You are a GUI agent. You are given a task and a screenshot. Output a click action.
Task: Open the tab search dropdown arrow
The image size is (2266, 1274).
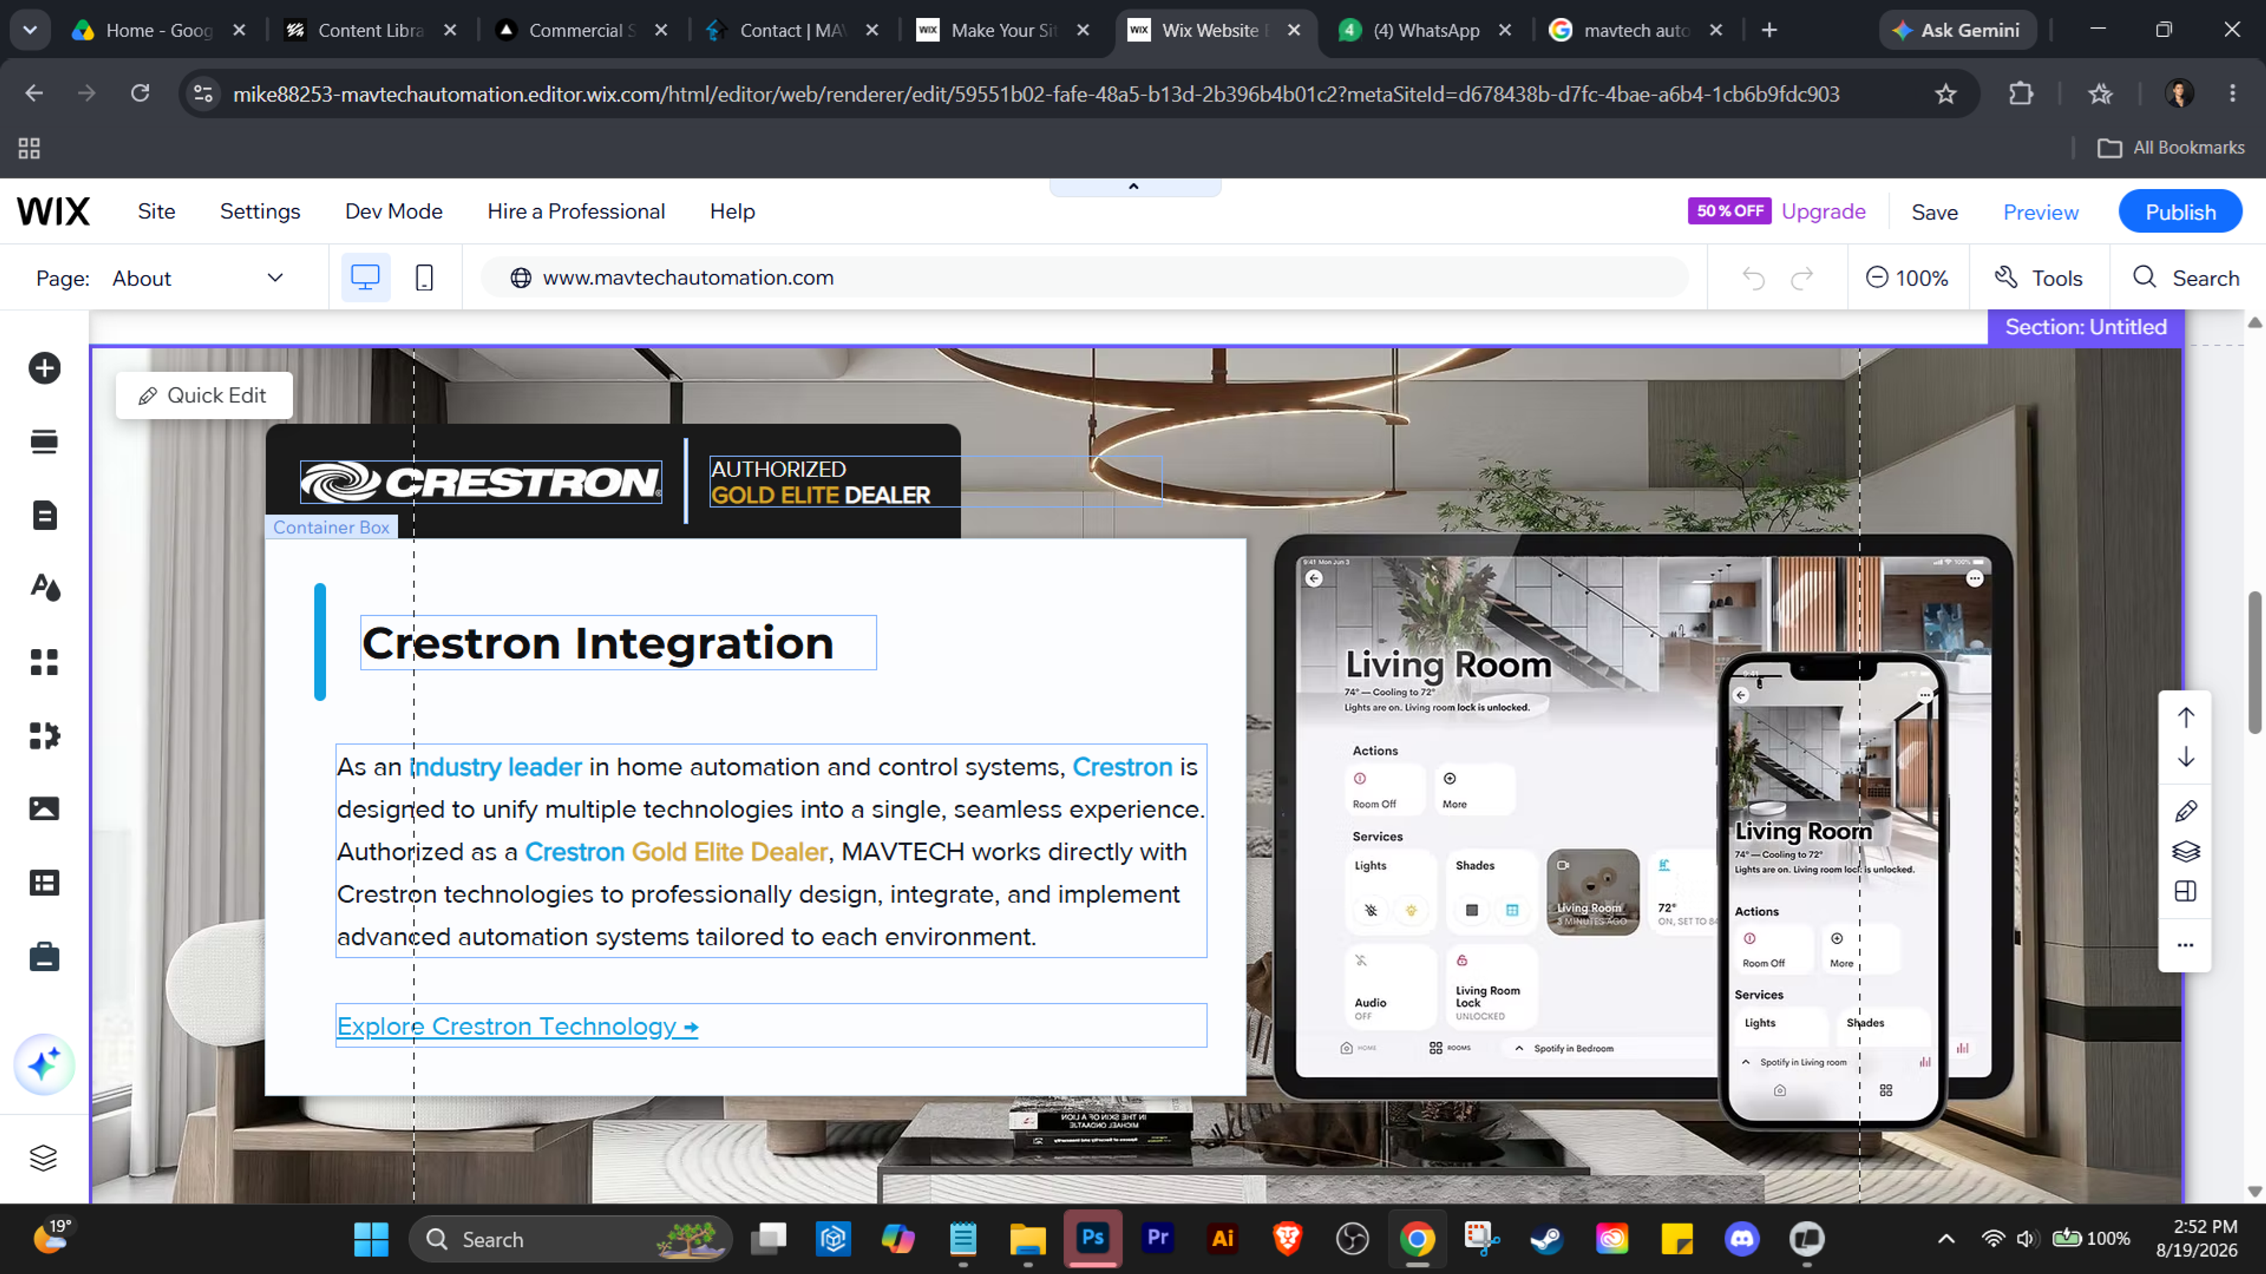tap(30, 31)
